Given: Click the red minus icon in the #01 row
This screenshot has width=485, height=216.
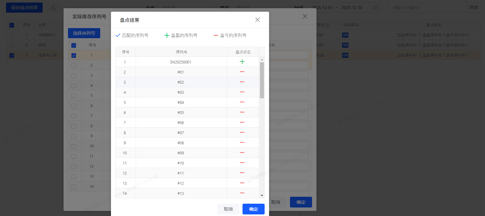Looking at the screenshot, I should click(242, 72).
